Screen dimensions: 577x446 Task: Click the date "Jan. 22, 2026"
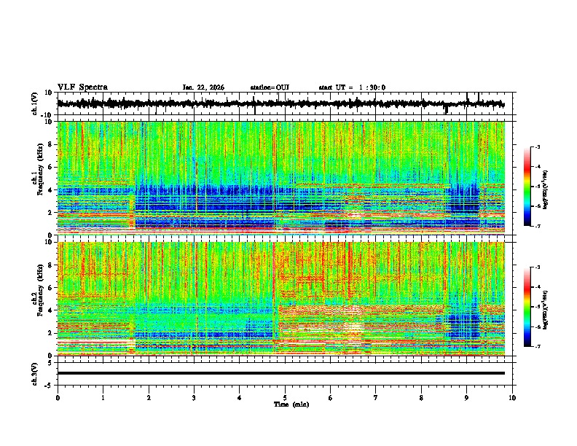[x=203, y=87]
